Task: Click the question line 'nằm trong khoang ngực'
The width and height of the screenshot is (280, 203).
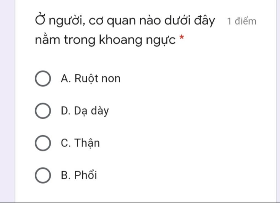Action: tap(105, 40)
